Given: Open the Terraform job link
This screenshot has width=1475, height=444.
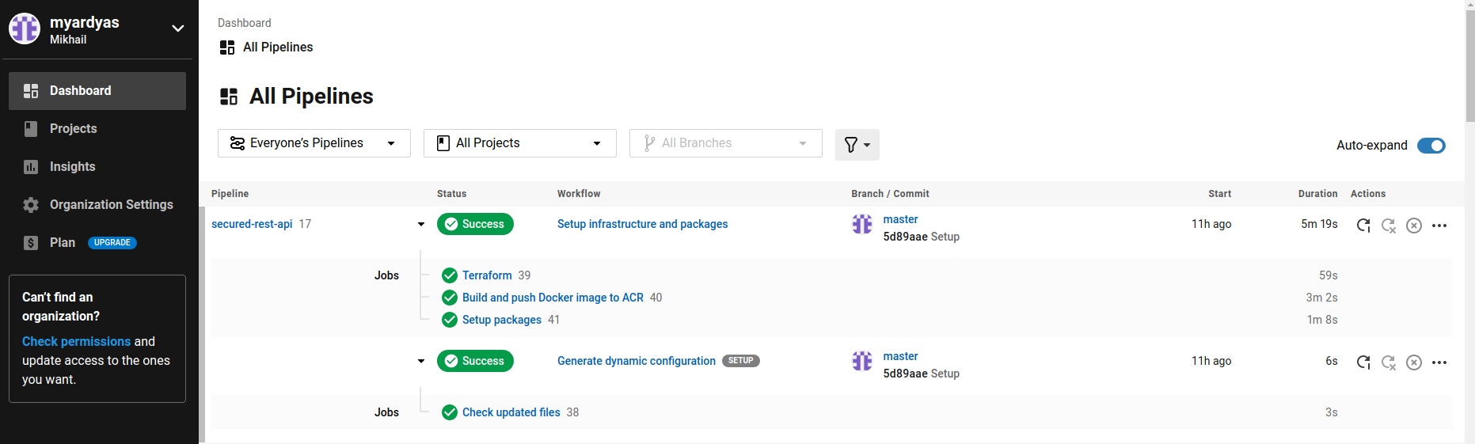Looking at the screenshot, I should pos(487,275).
